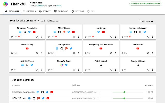
Task: Open more options menu on Hampus Jakobsson card
Action: pyautogui.click(x=152, y=37)
